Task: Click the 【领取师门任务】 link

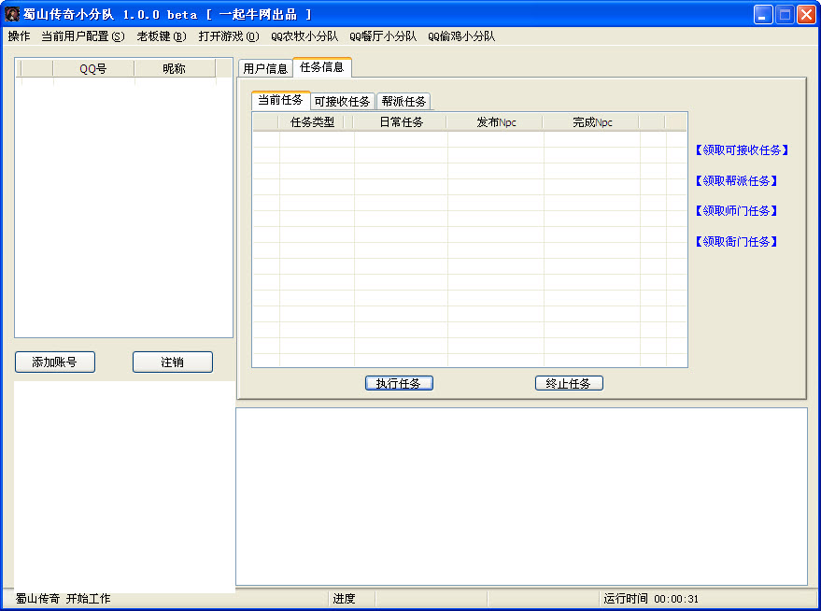Action: point(736,211)
